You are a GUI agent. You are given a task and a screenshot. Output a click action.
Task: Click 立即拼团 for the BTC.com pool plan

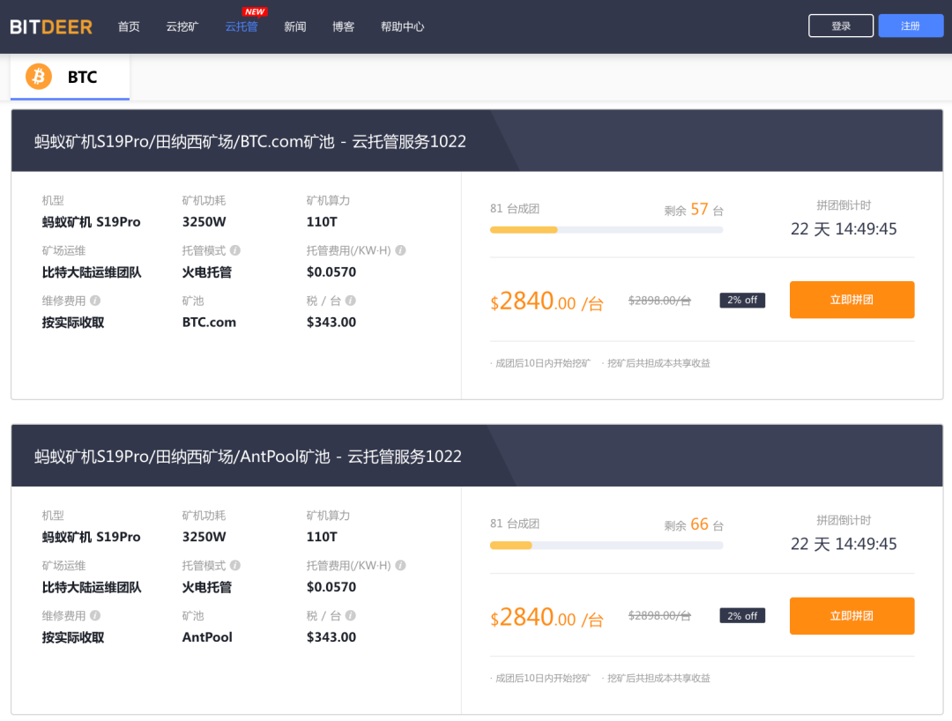point(852,300)
